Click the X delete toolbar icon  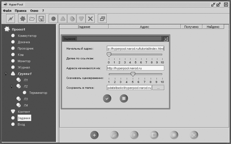pyautogui.click(x=90, y=19)
